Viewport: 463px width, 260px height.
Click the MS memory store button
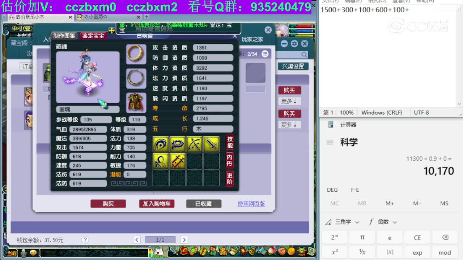[x=445, y=204]
